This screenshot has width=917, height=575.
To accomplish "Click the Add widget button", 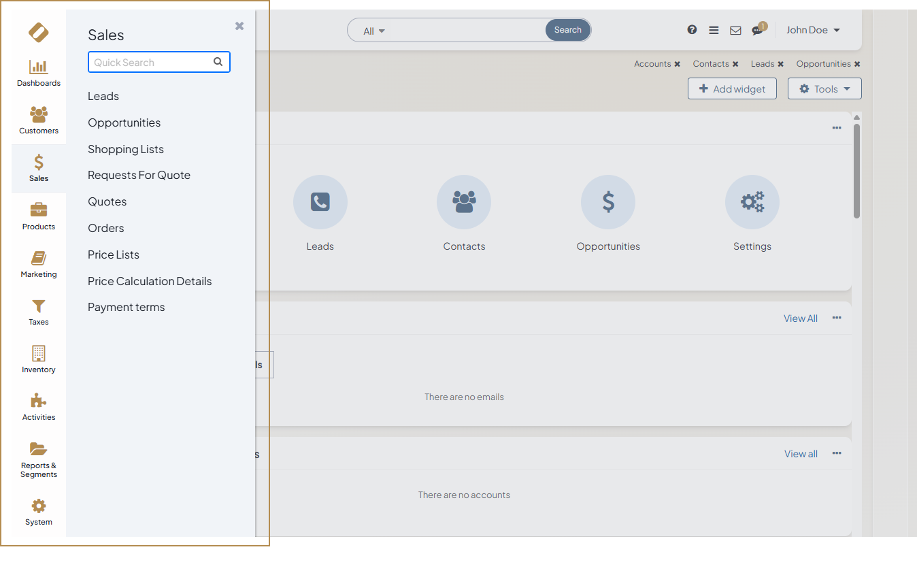I will (732, 88).
